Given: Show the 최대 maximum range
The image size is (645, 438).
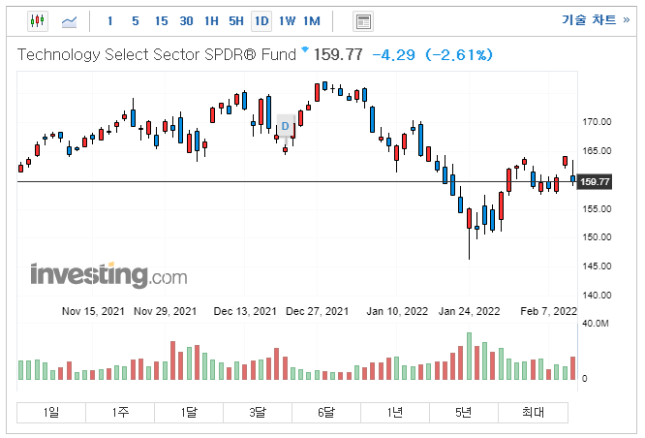Looking at the screenshot, I should click(533, 413).
